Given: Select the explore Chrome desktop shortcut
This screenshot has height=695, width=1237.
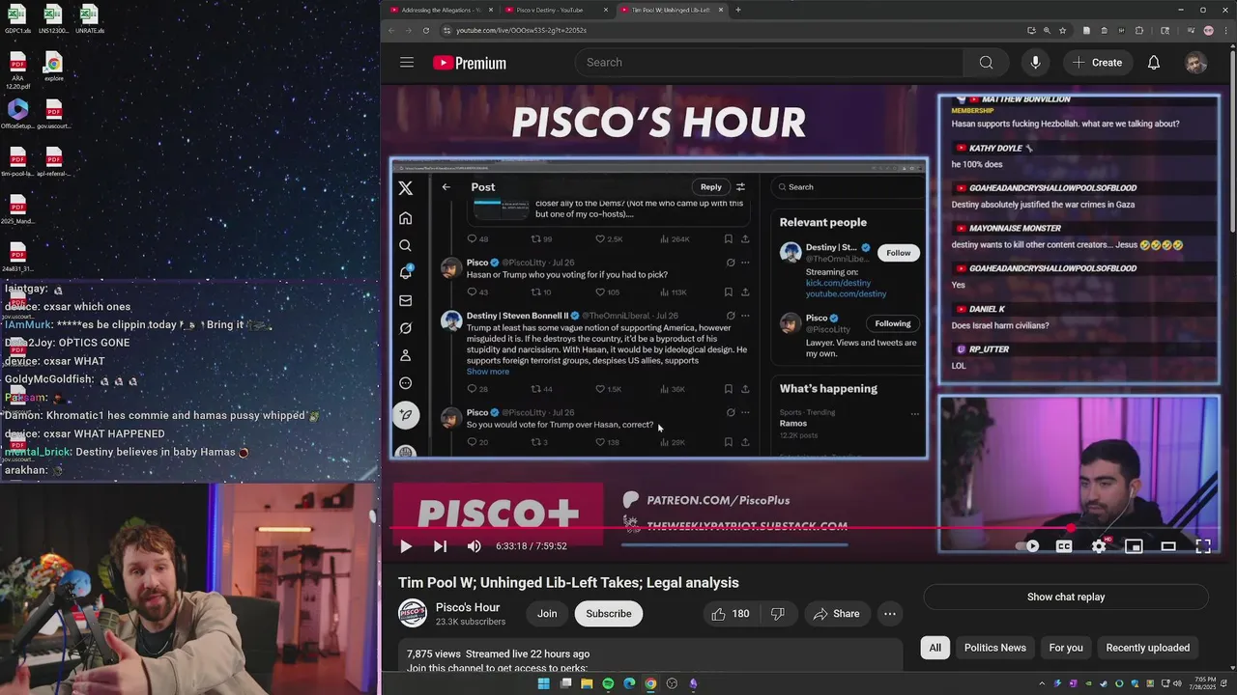Looking at the screenshot, I should [x=54, y=68].
